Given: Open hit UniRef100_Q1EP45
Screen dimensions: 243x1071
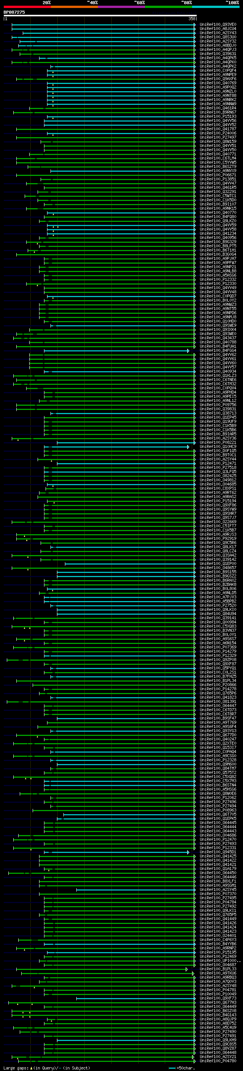Looking at the screenshot, I should coord(218,418).
